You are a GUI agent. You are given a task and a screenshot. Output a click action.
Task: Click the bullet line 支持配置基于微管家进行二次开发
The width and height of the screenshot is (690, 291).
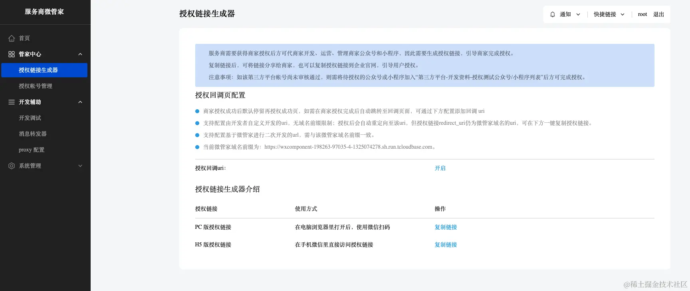(290, 135)
